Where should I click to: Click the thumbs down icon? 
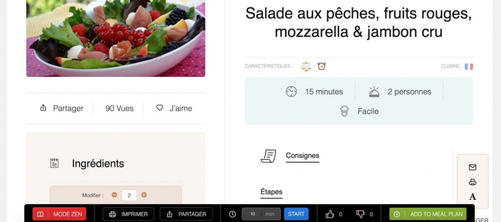[x=361, y=214]
